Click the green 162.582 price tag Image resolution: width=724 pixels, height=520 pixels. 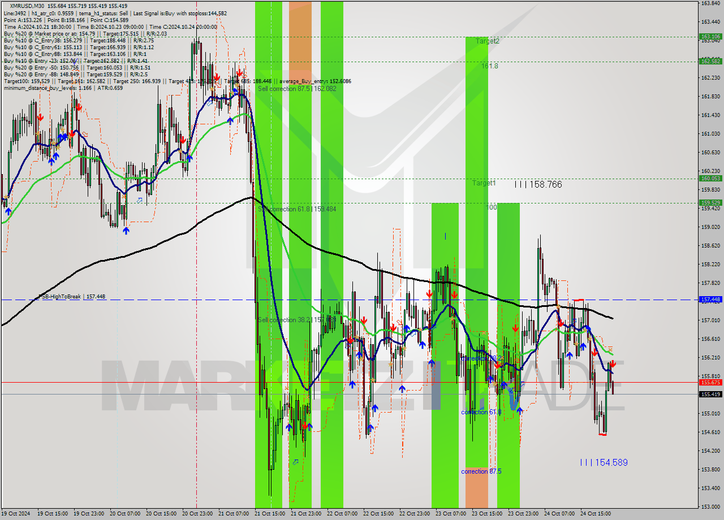coord(710,61)
